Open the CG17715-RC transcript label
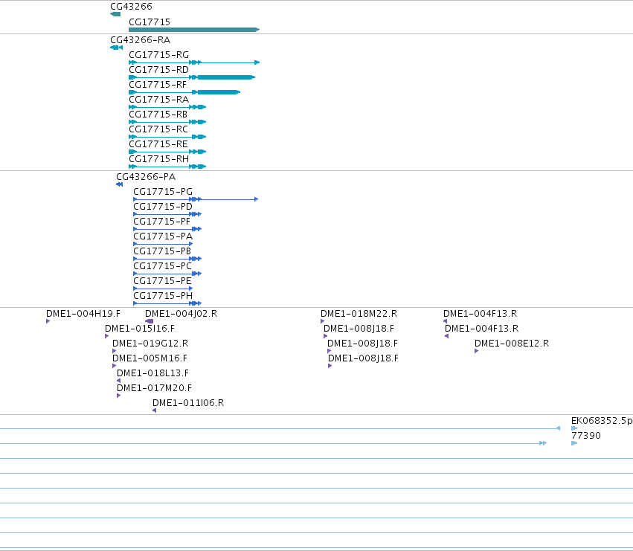The height and width of the screenshot is (551, 633). click(158, 129)
